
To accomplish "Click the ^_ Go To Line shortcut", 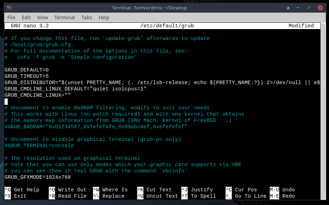I will click(246, 196).
